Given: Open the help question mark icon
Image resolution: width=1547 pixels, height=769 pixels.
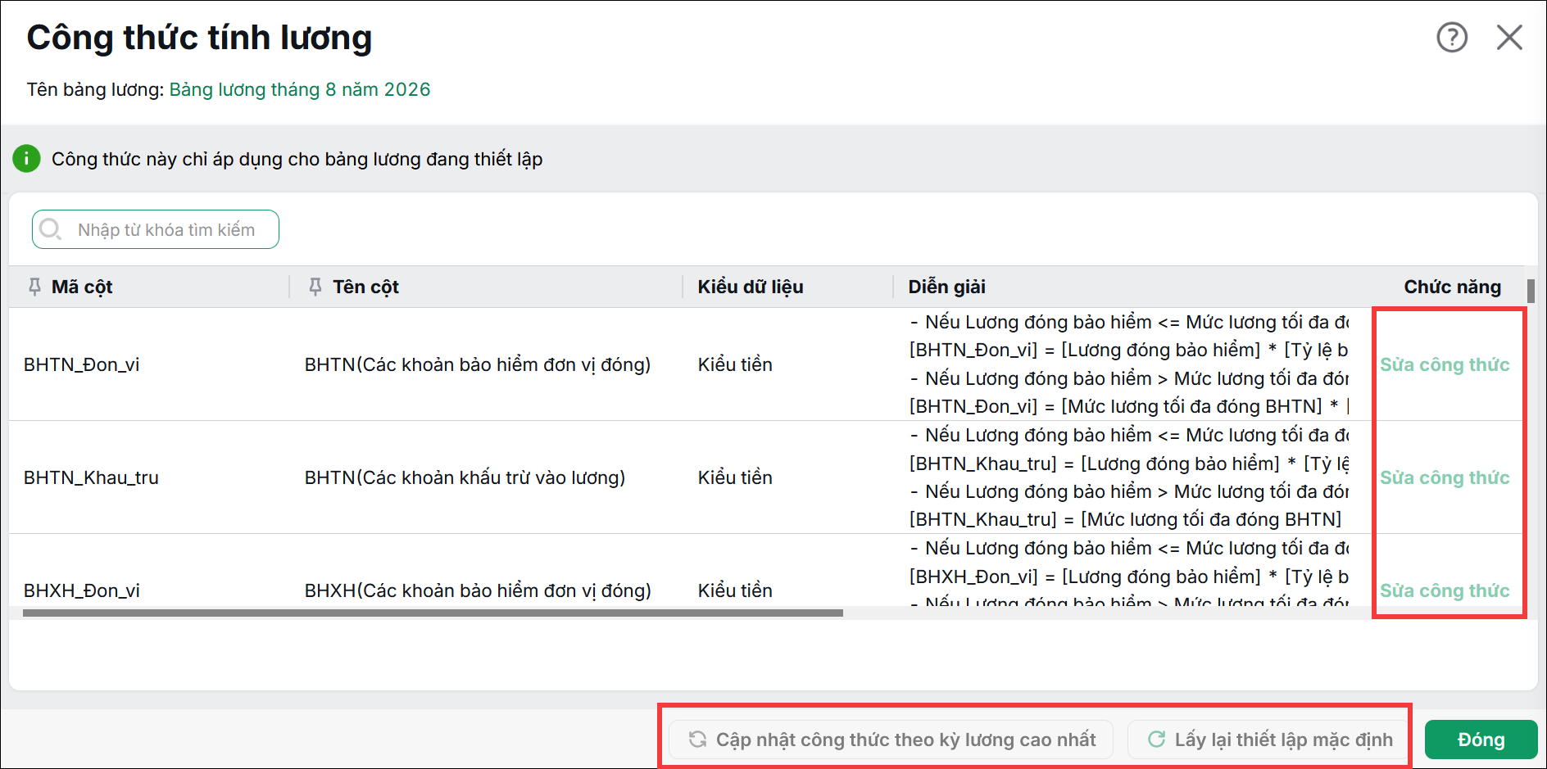Looking at the screenshot, I should click(x=1452, y=37).
